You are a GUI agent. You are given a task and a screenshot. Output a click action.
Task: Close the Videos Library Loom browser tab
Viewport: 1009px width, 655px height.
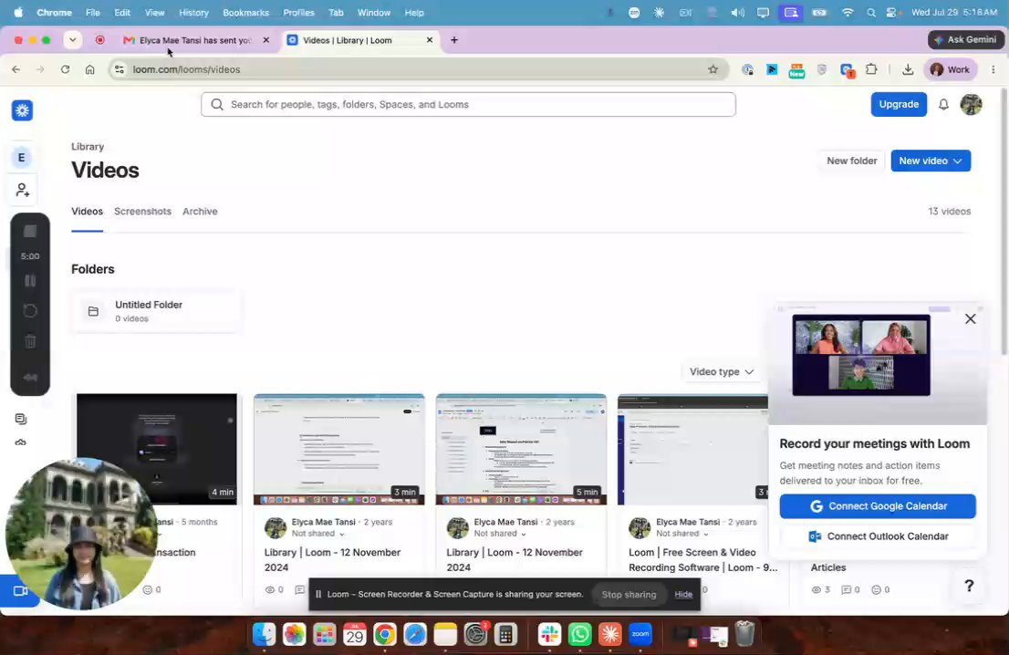(429, 40)
